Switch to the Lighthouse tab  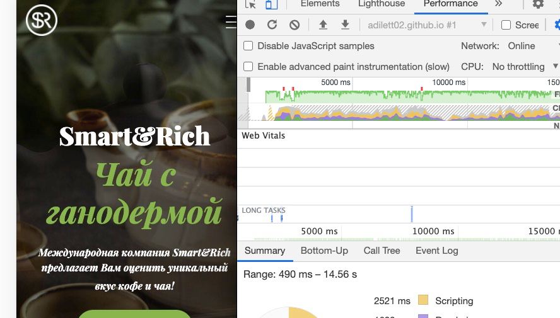tap(382, 4)
